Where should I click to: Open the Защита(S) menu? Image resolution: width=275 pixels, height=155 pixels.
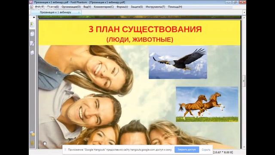click(137, 7)
